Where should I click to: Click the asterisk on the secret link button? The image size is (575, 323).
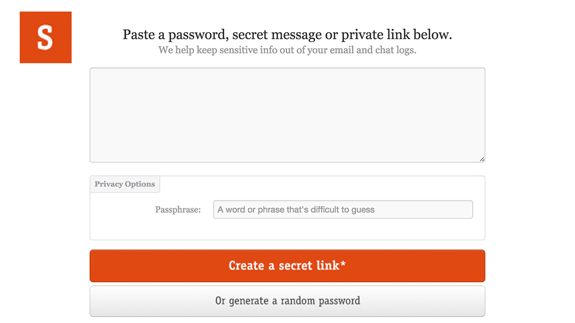point(343,264)
